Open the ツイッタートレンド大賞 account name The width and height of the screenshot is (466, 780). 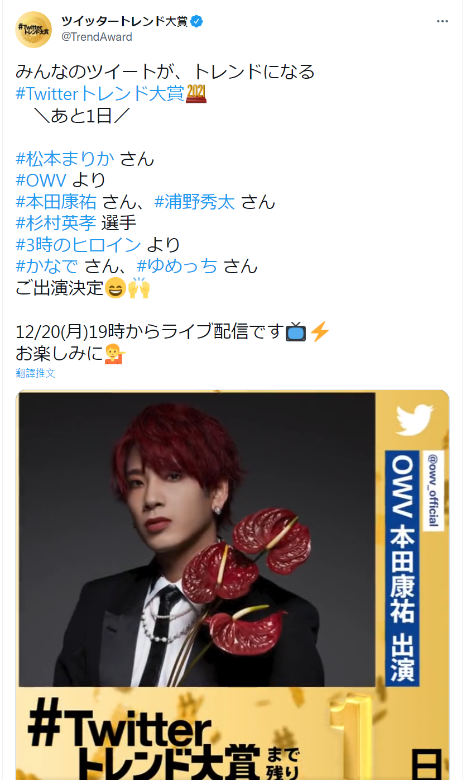pyautogui.click(x=124, y=22)
